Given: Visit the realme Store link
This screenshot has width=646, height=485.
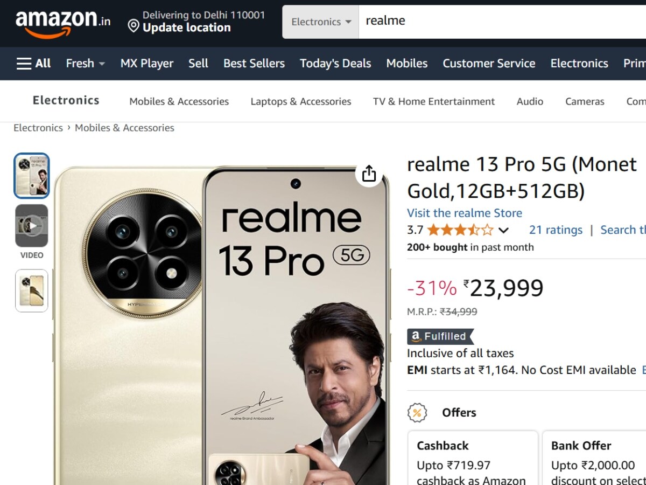Looking at the screenshot, I should (465, 213).
